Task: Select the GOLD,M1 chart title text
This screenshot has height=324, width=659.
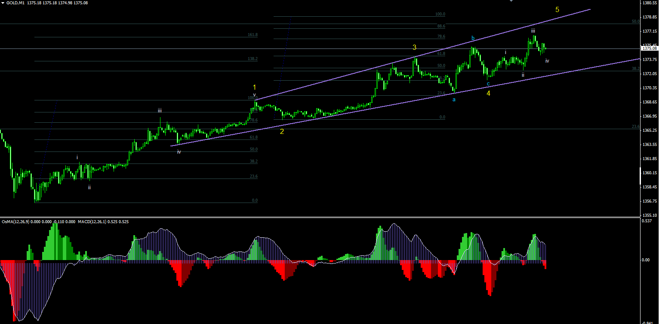Action: point(15,3)
